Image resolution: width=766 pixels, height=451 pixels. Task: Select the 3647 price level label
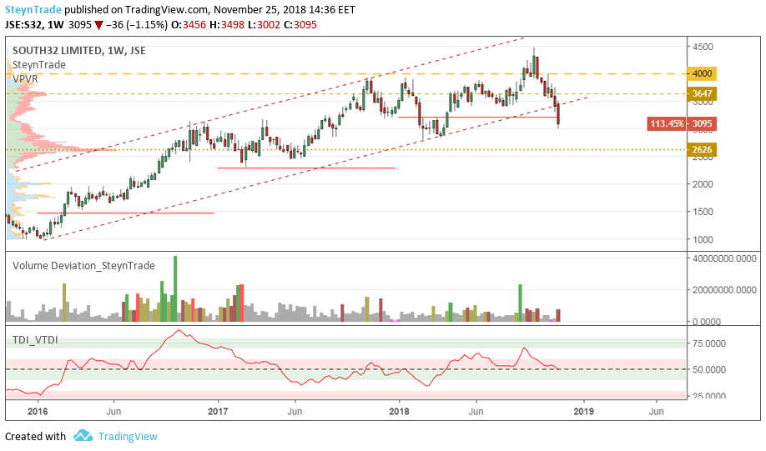point(702,93)
